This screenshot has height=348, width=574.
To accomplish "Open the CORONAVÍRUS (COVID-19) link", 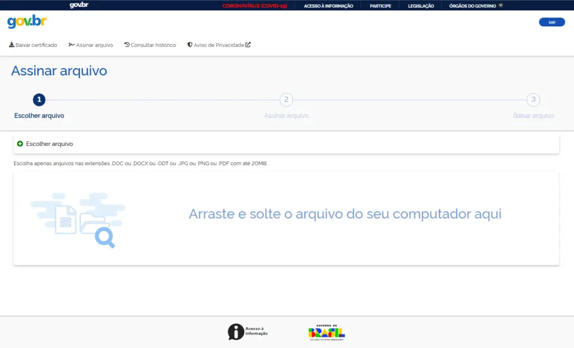I will click(x=255, y=6).
